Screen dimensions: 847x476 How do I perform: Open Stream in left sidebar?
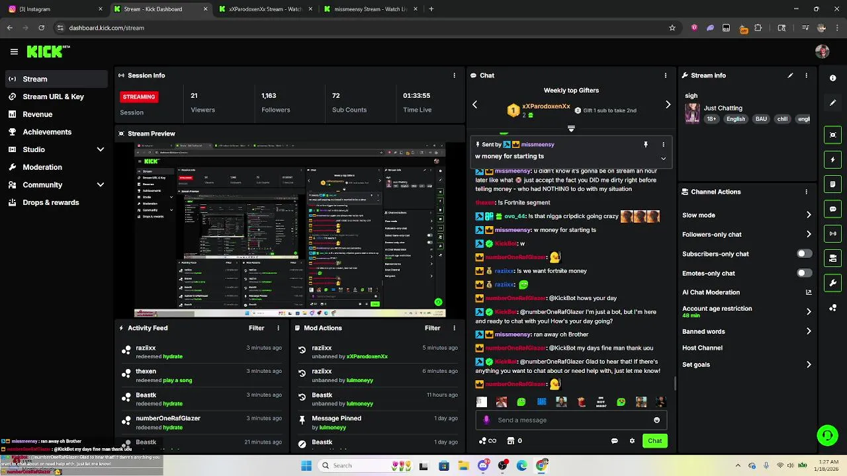(x=56, y=79)
